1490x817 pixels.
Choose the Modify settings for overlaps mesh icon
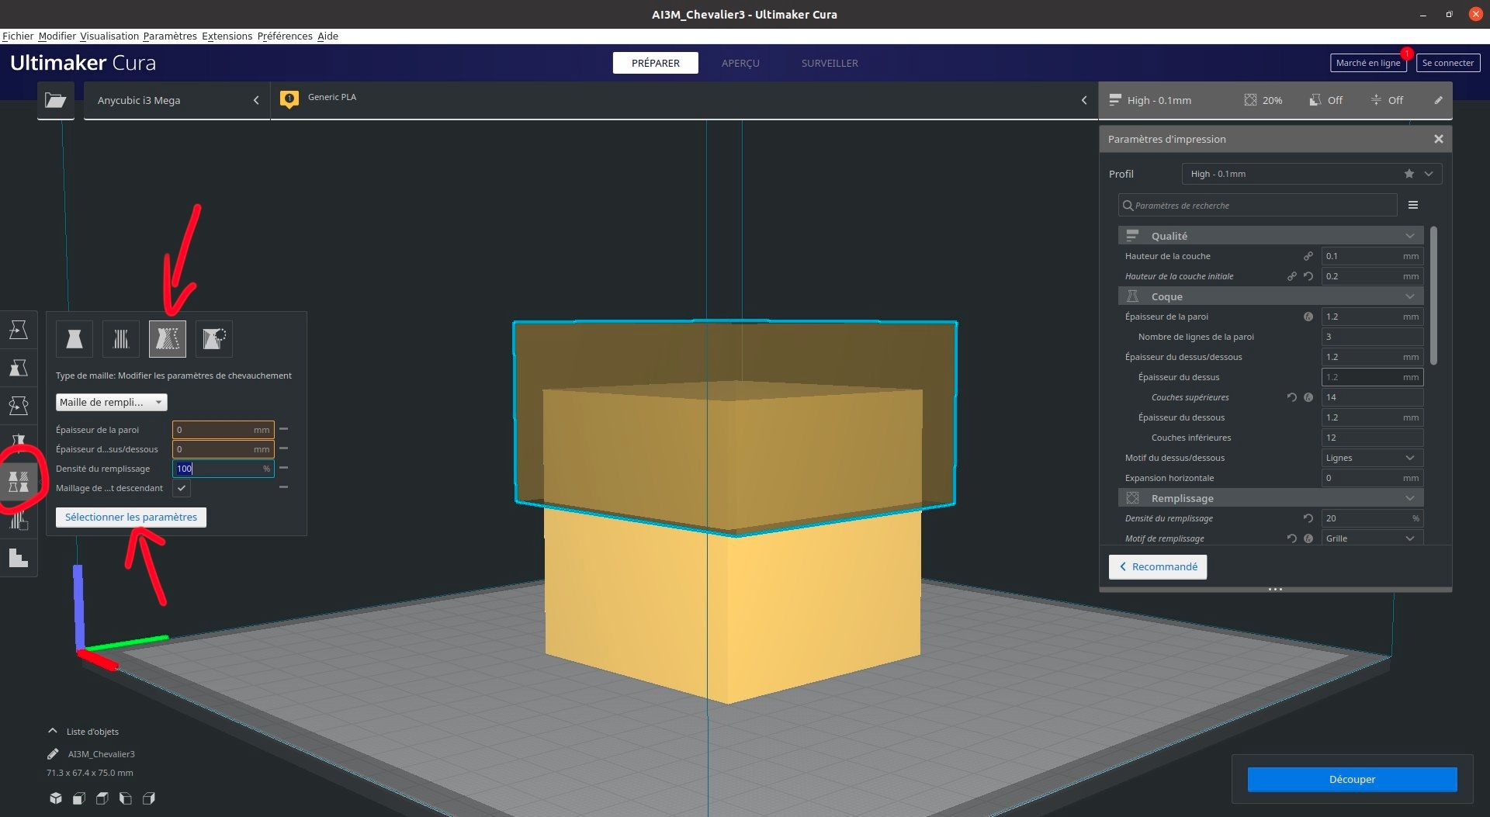tap(168, 338)
